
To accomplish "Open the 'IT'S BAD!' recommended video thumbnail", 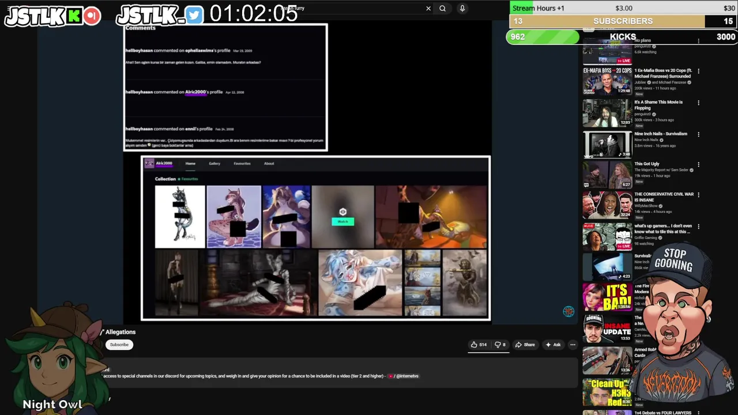I will click(607, 297).
